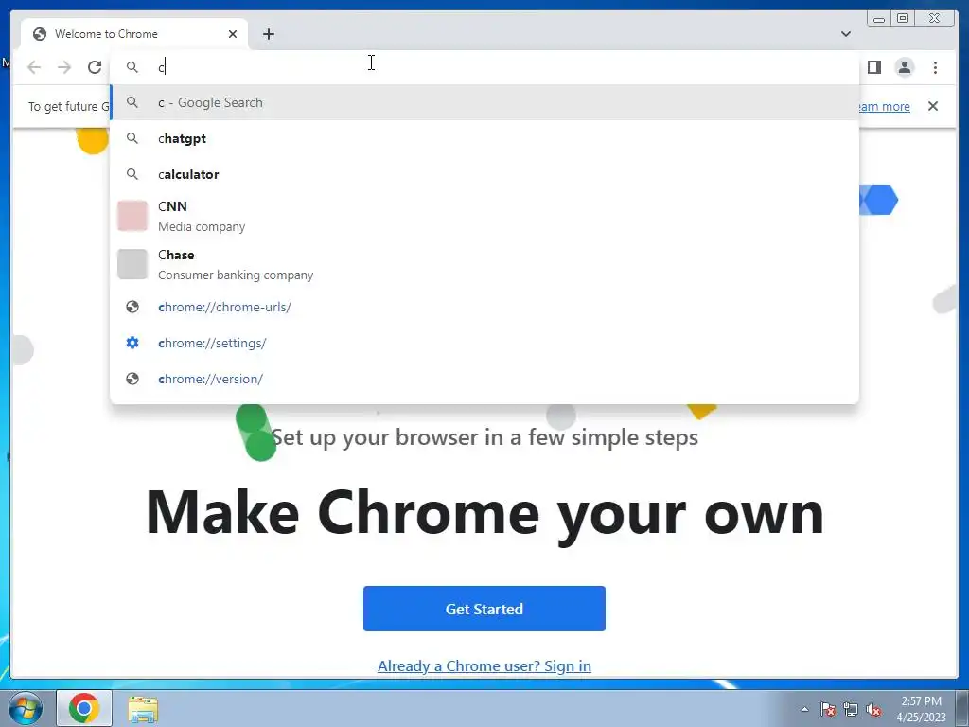Select the Welcome to Chrome tab
The height and width of the screenshot is (727, 969).
(134, 34)
